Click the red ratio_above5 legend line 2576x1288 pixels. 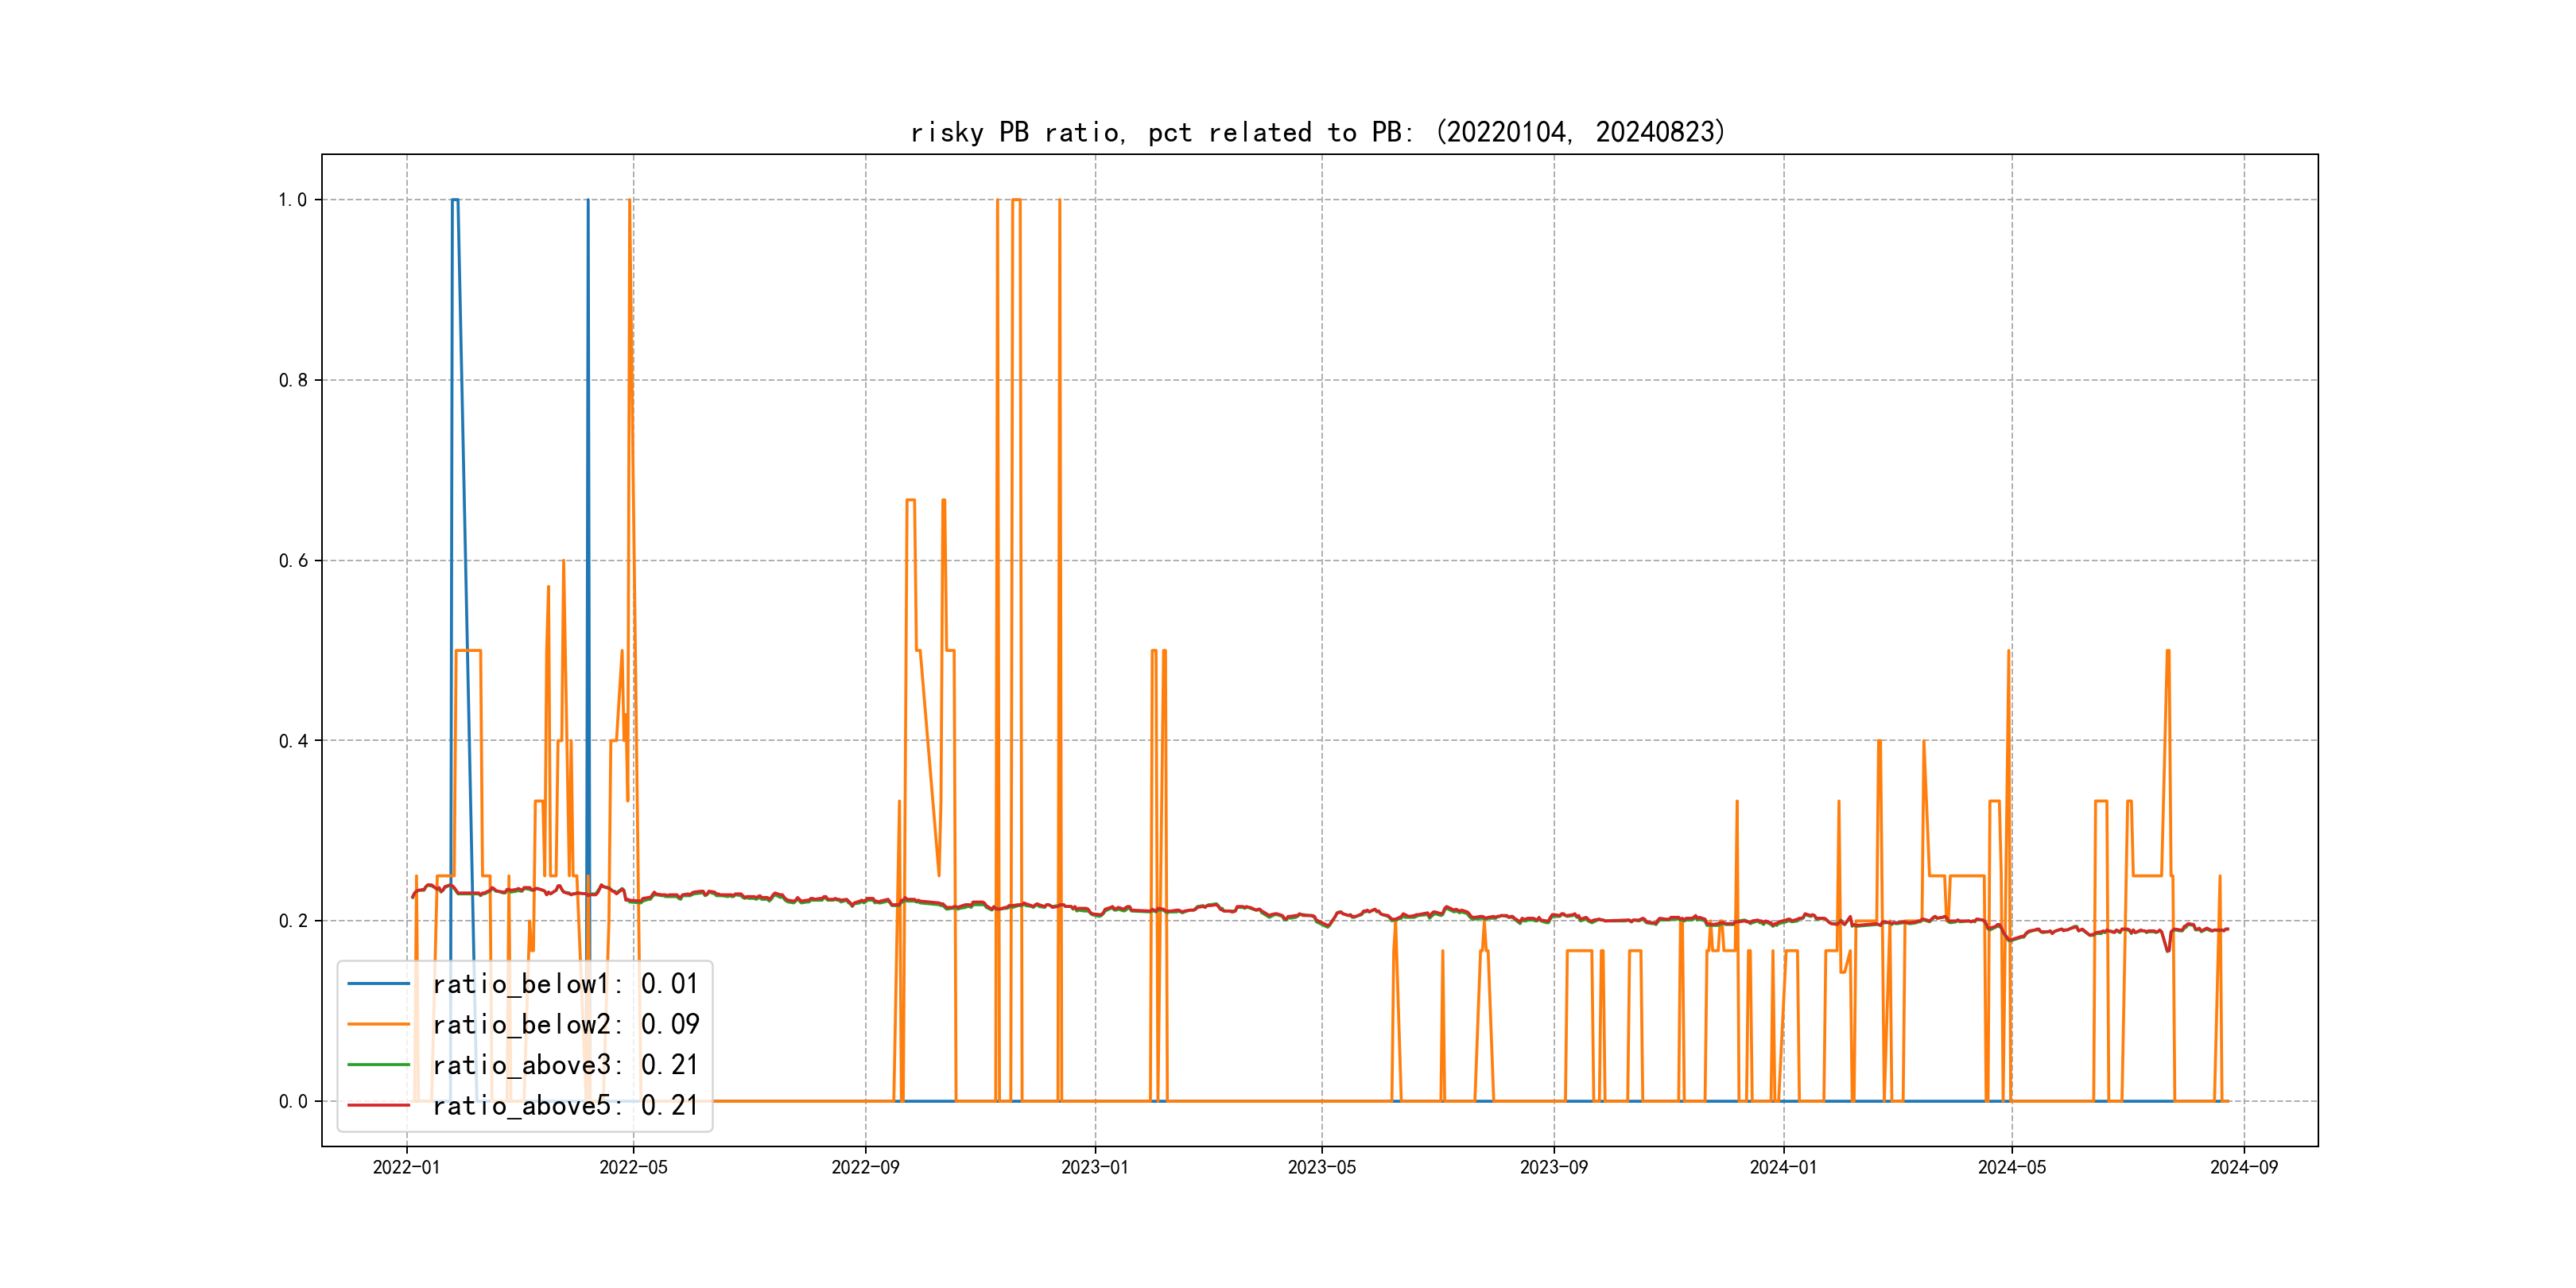coord(378,1105)
